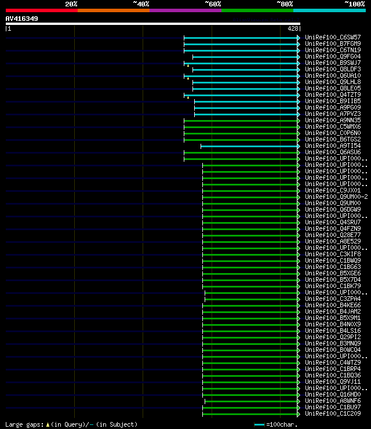Select the UniRef100_A7PVZ3 label

pos(333,114)
